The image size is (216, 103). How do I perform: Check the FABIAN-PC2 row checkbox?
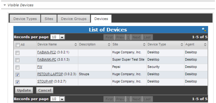click(18, 53)
